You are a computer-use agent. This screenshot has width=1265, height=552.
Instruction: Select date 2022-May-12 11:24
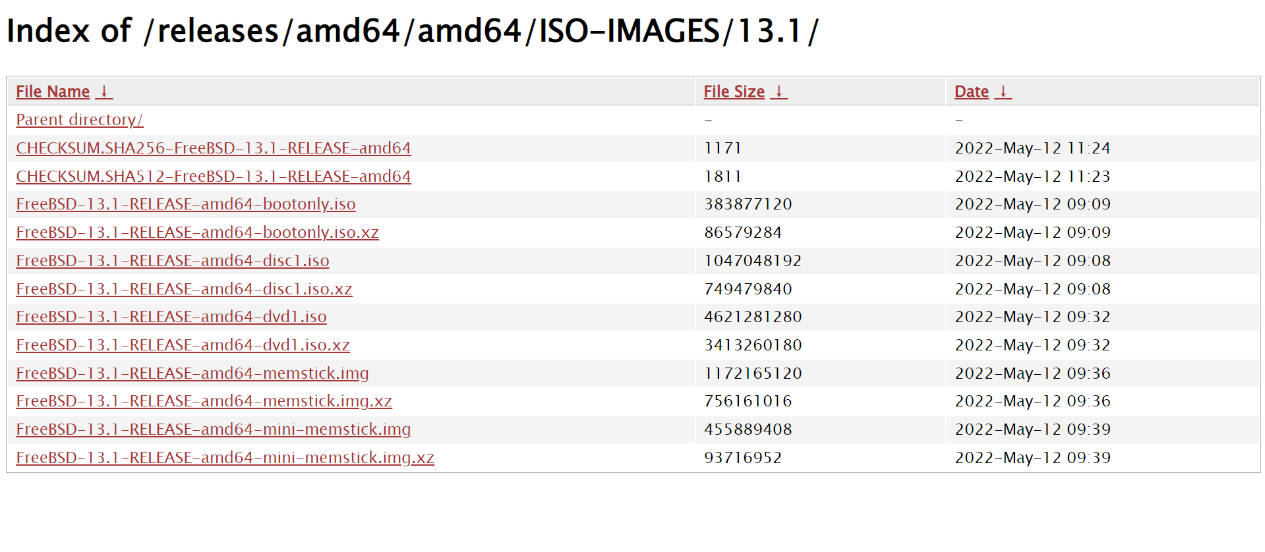point(1033,148)
